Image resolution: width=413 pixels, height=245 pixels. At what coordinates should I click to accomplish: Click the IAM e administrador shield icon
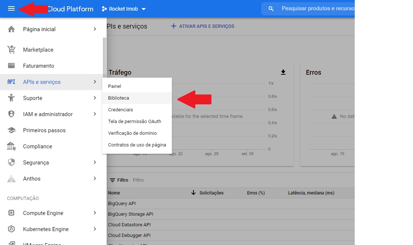[11, 114]
